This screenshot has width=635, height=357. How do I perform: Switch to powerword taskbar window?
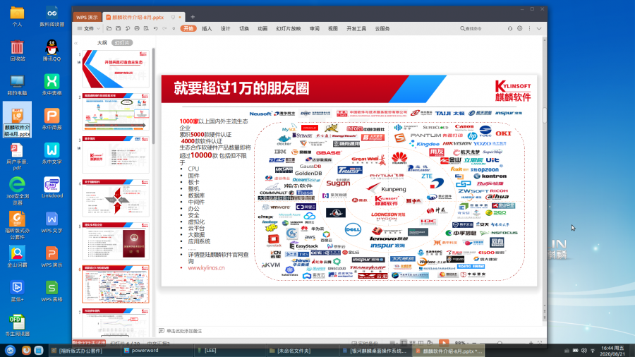(x=158, y=351)
